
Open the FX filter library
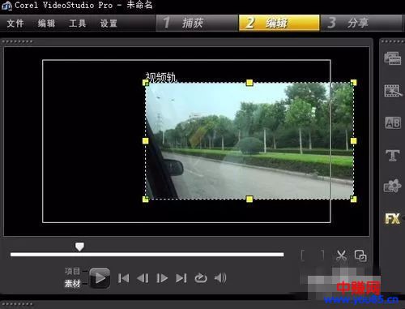pos(393,218)
